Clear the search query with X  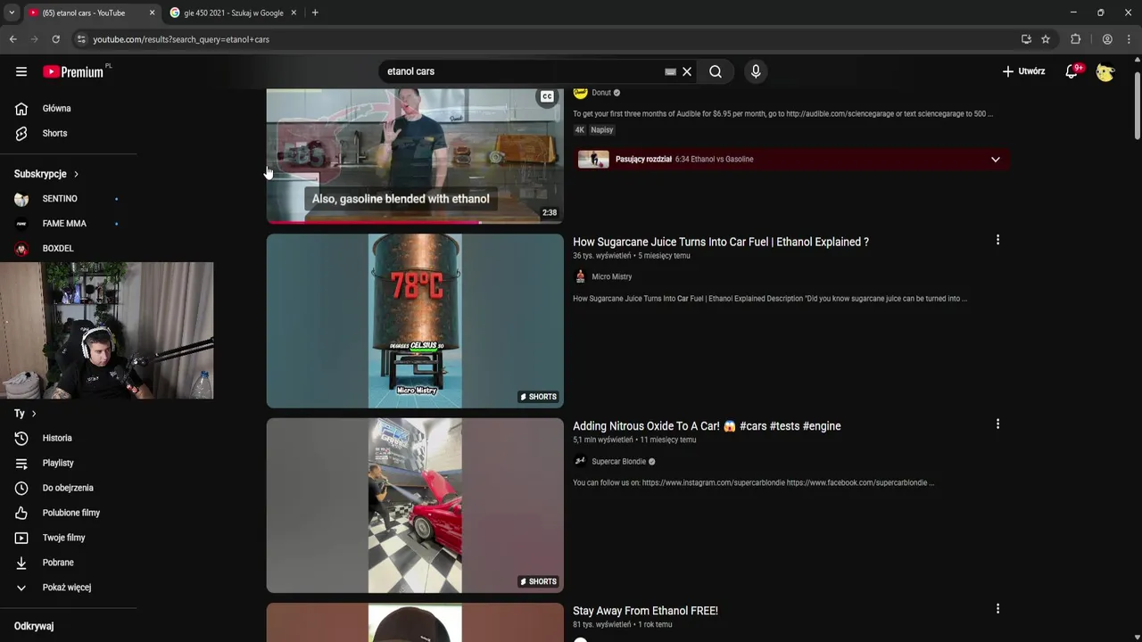click(x=687, y=71)
